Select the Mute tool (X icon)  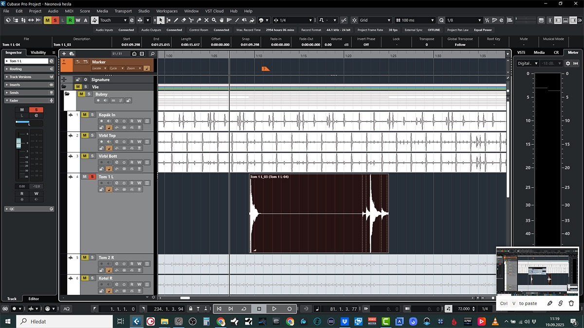[206, 20]
